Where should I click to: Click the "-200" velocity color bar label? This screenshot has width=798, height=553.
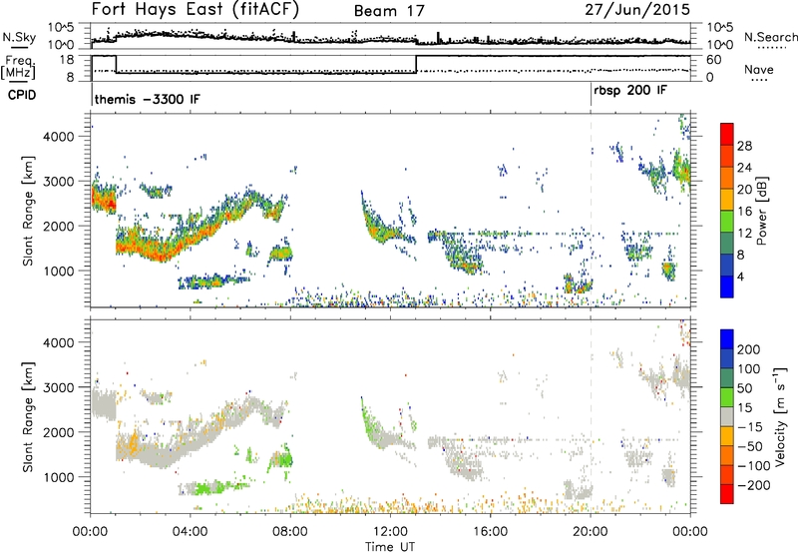click(754, 485)
